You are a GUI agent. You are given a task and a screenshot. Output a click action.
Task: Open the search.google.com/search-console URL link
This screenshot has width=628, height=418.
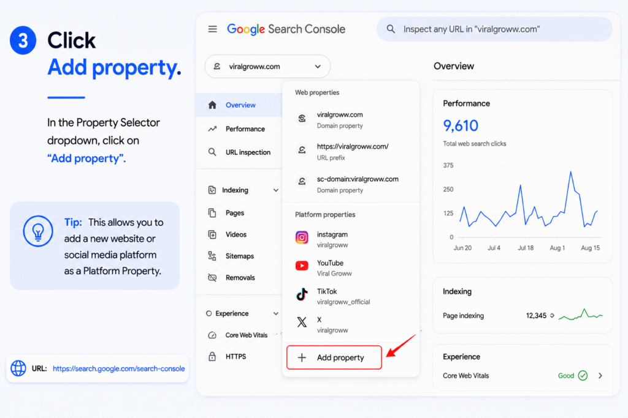(118, 368)
